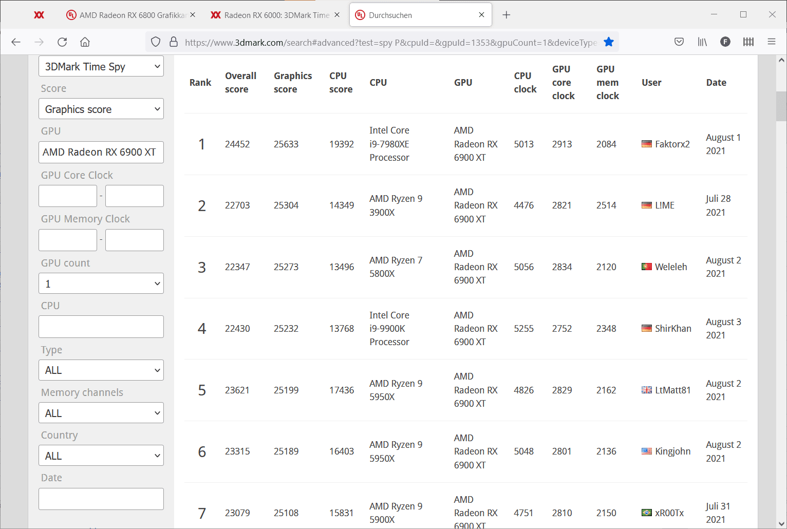Viewport: 787px width, 529px height.
Task: Click overall score 22703 in rank 2
Action: (237, 205)
